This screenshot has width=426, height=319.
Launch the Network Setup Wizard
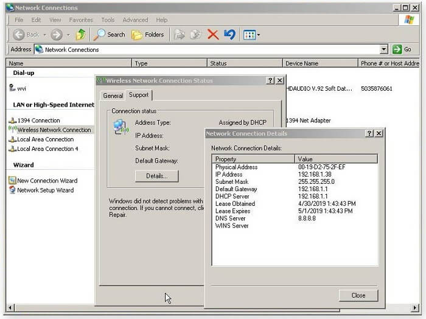[x=41, y=190]
